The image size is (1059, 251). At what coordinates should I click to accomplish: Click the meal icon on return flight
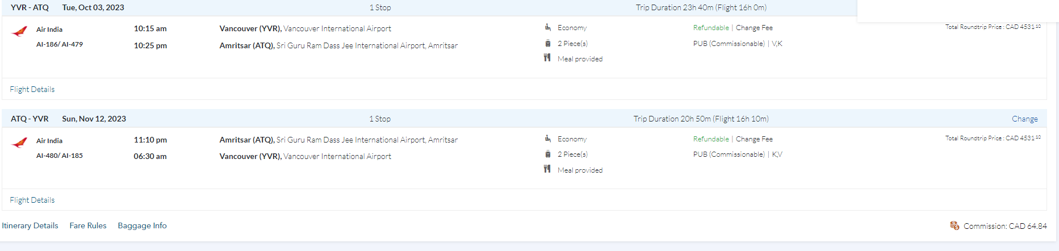547,169
